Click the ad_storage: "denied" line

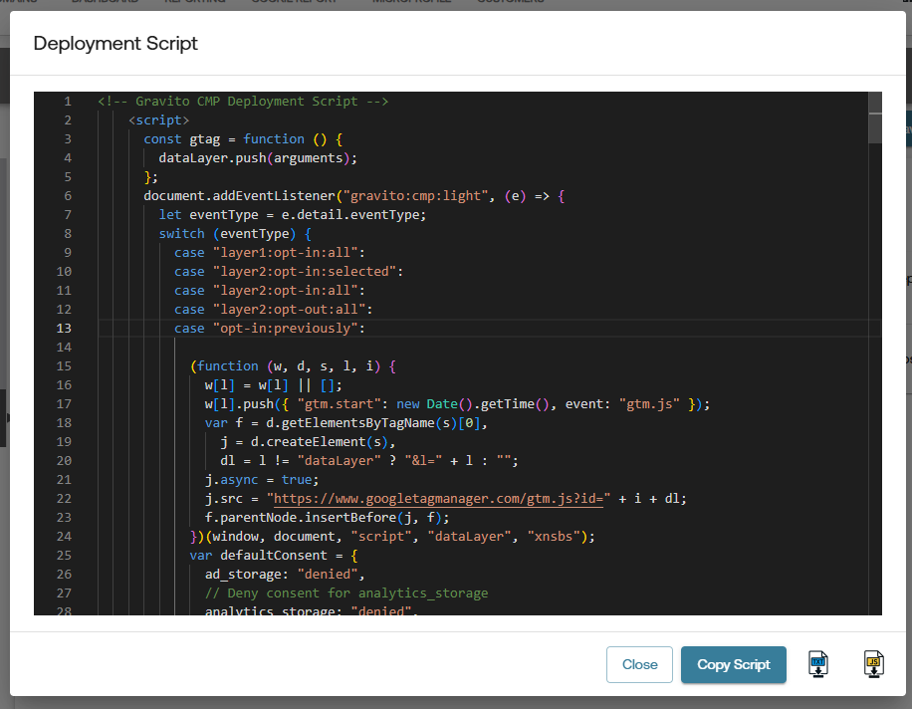click(x=285, y=574)
